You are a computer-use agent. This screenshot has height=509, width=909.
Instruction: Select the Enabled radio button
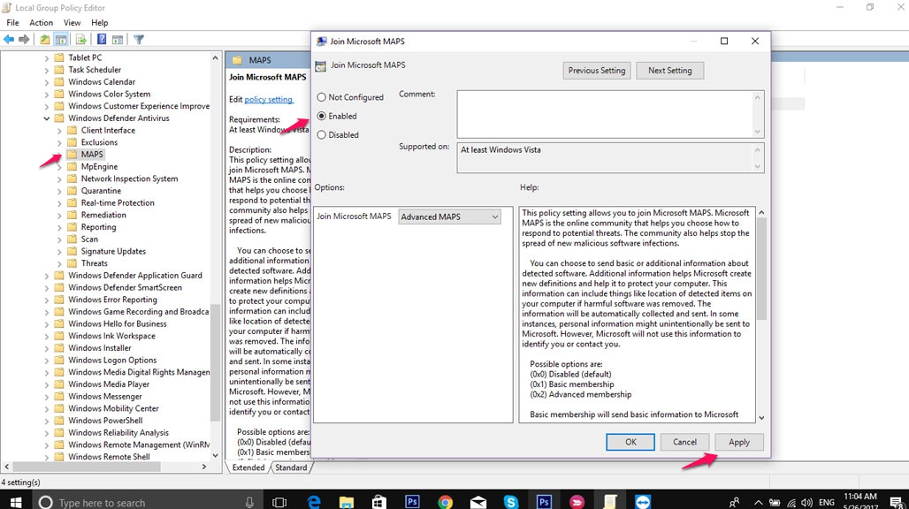(321, 116)
